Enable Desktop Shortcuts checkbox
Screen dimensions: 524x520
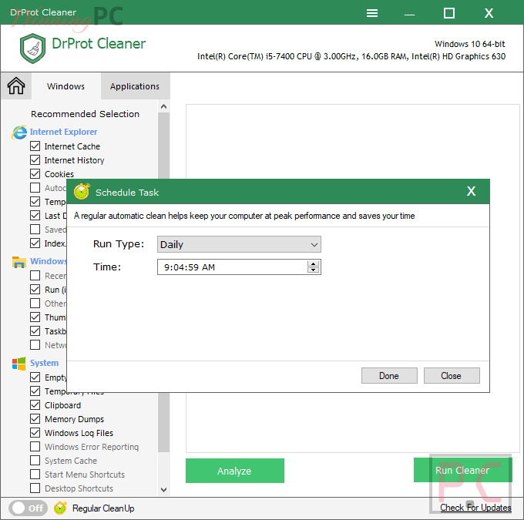click(x=35, y=488)
